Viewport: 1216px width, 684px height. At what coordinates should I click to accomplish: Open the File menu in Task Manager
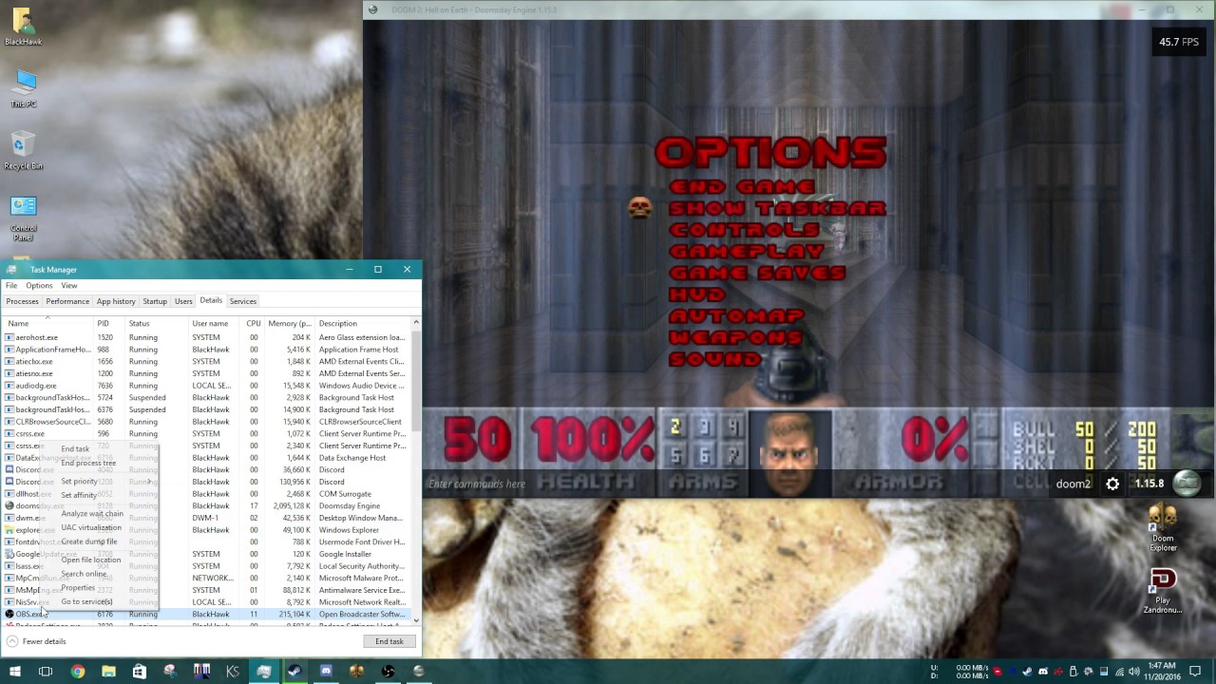coord(11,285)
